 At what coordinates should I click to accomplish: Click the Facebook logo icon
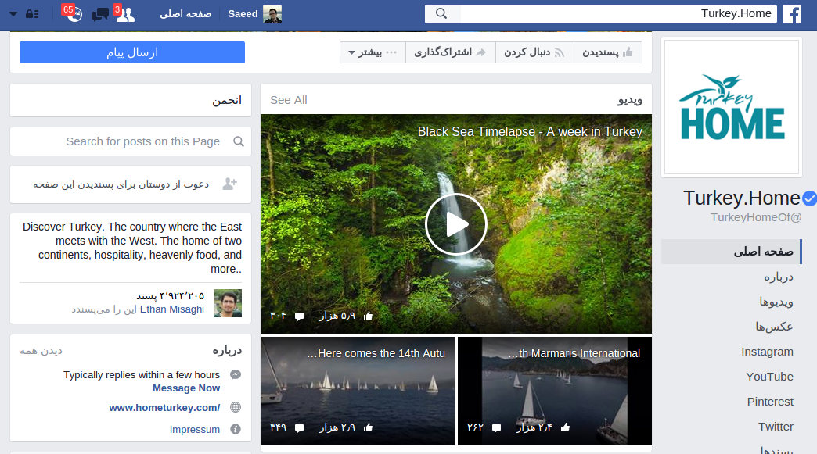pos(791,14)
